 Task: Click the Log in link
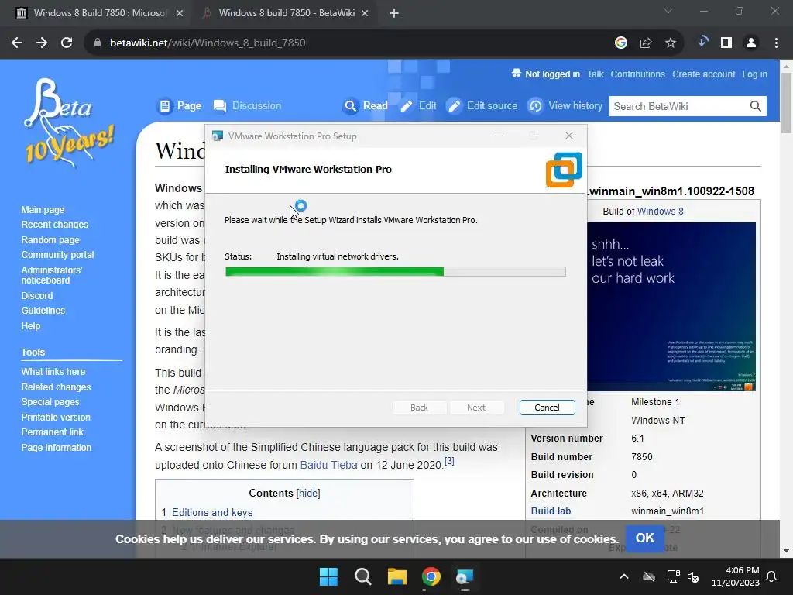(754, 74)
